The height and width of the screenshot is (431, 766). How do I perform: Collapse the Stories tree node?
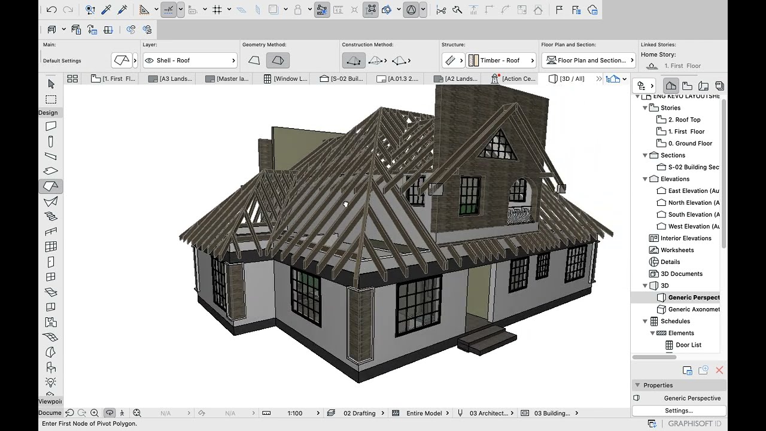(645, 108)
